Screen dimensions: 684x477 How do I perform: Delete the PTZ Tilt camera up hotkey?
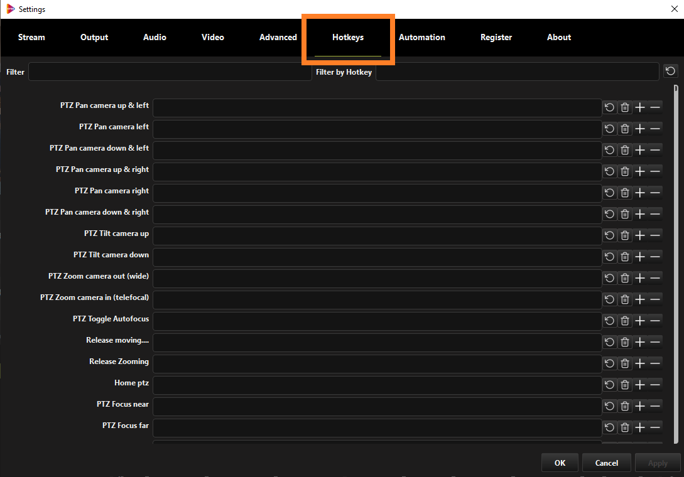tap(625, 235)
